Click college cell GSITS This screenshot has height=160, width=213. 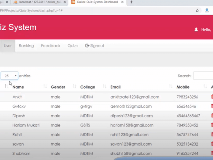[x=85, y=125]
